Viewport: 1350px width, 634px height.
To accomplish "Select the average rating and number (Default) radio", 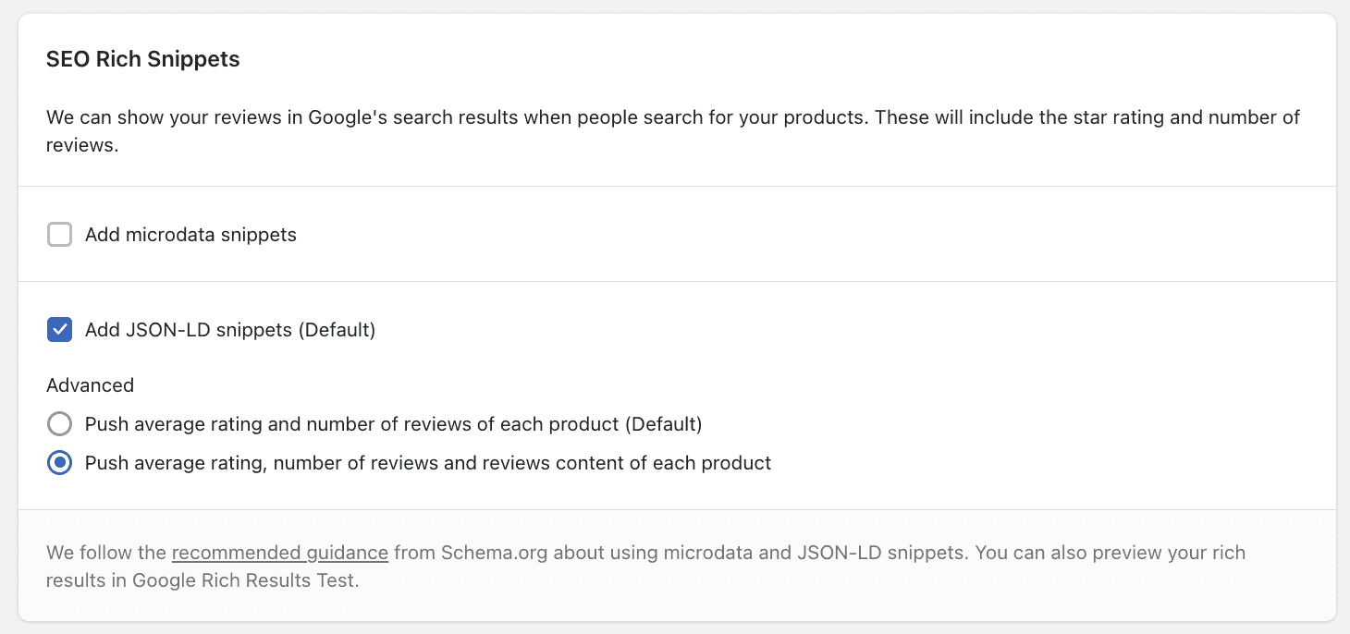I will 59,424.
